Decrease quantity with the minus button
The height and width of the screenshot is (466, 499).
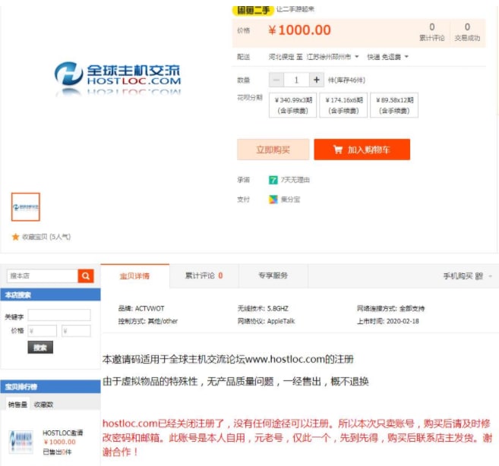pyautogui.click(x=276, y=80)
